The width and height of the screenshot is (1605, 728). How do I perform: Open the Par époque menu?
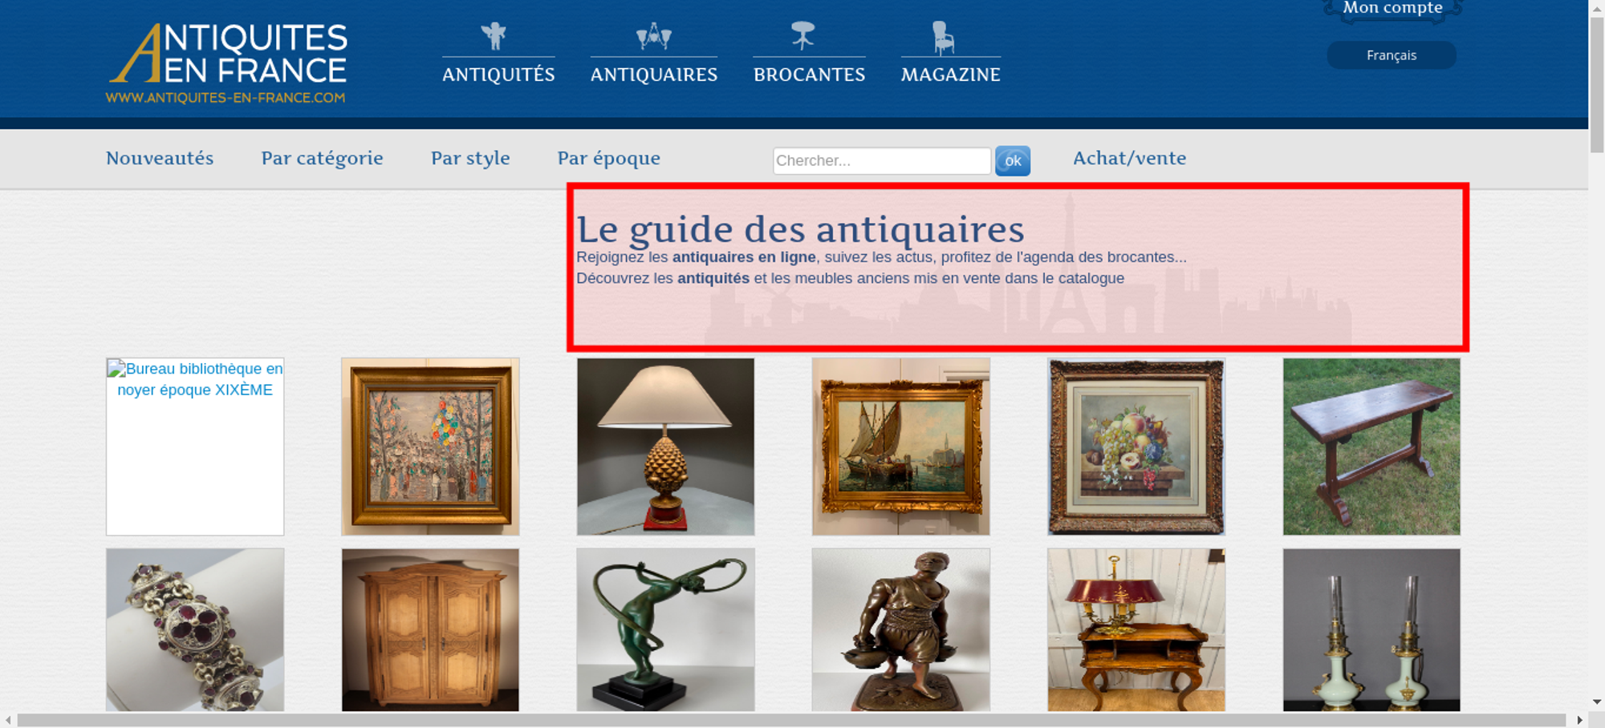click(x=609, y=158)
